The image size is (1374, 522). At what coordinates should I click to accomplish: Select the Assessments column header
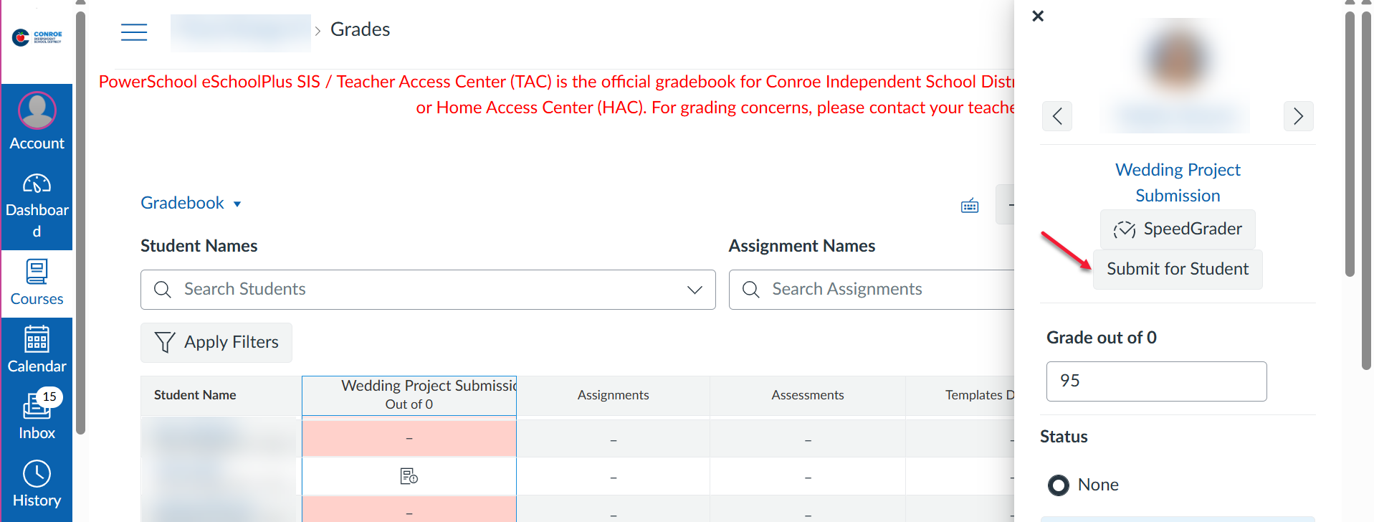coord(808,395)
